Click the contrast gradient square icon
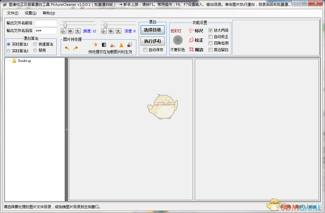The image size is (325, 213). pyautogui.click(x=104, y=44)
